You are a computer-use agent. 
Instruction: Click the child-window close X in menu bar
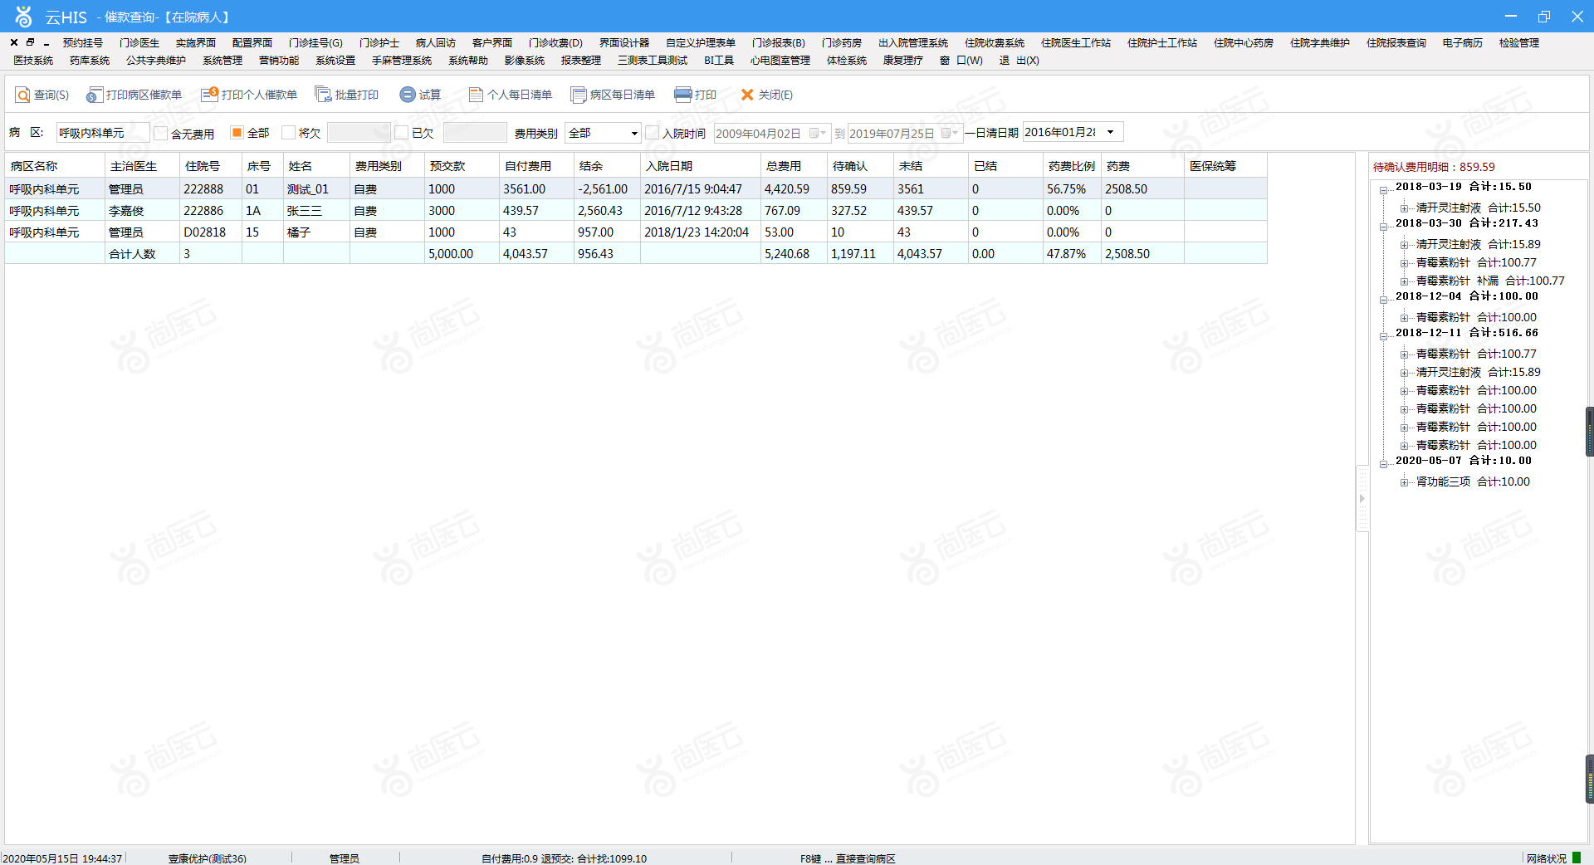pos(14,42)
